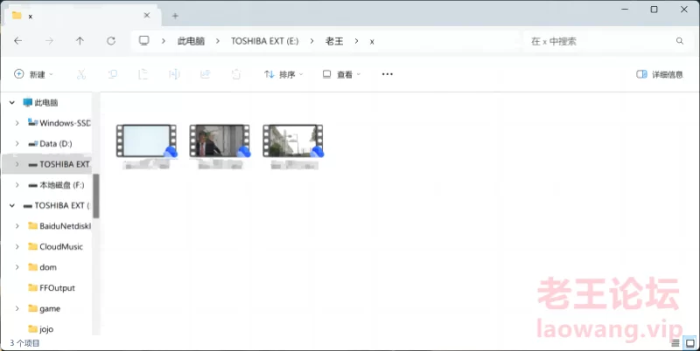Image resolution: width=700 pixels, height=351 pixels.
Task: Click the Delete trash icon
Action: tap(235, 75)
